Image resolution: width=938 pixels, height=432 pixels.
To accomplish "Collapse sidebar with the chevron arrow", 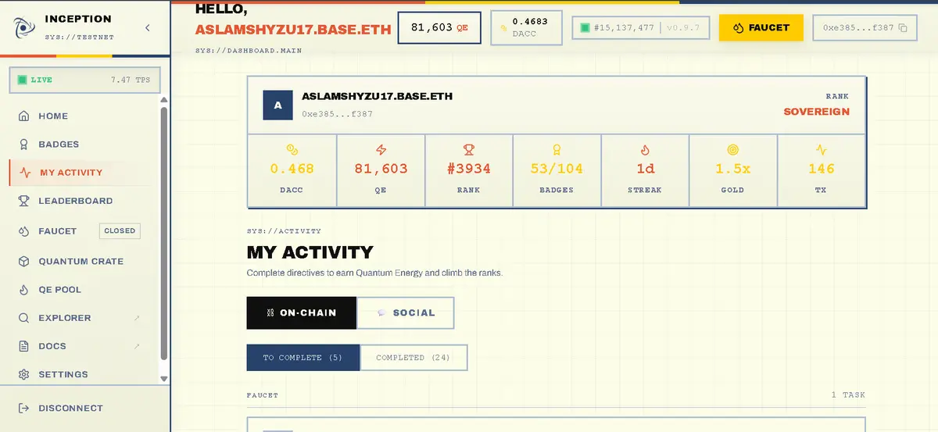I will point(148,28).
